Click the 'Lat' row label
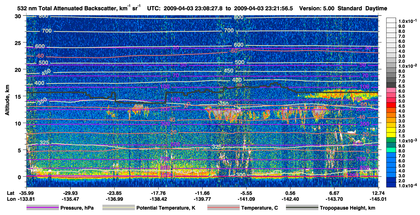Viewport: 420px width, 215px height. coord(10,193)
